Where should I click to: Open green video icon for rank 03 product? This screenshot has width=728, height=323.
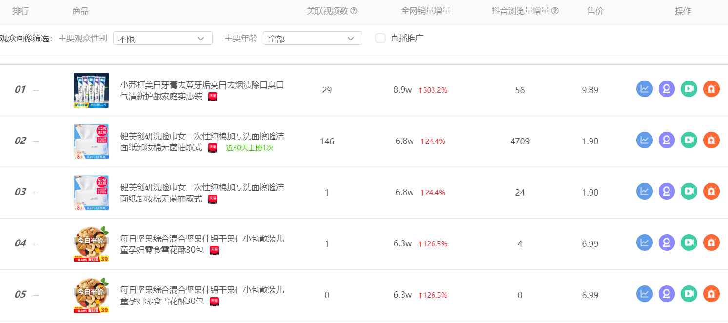(x=689, y=191)
